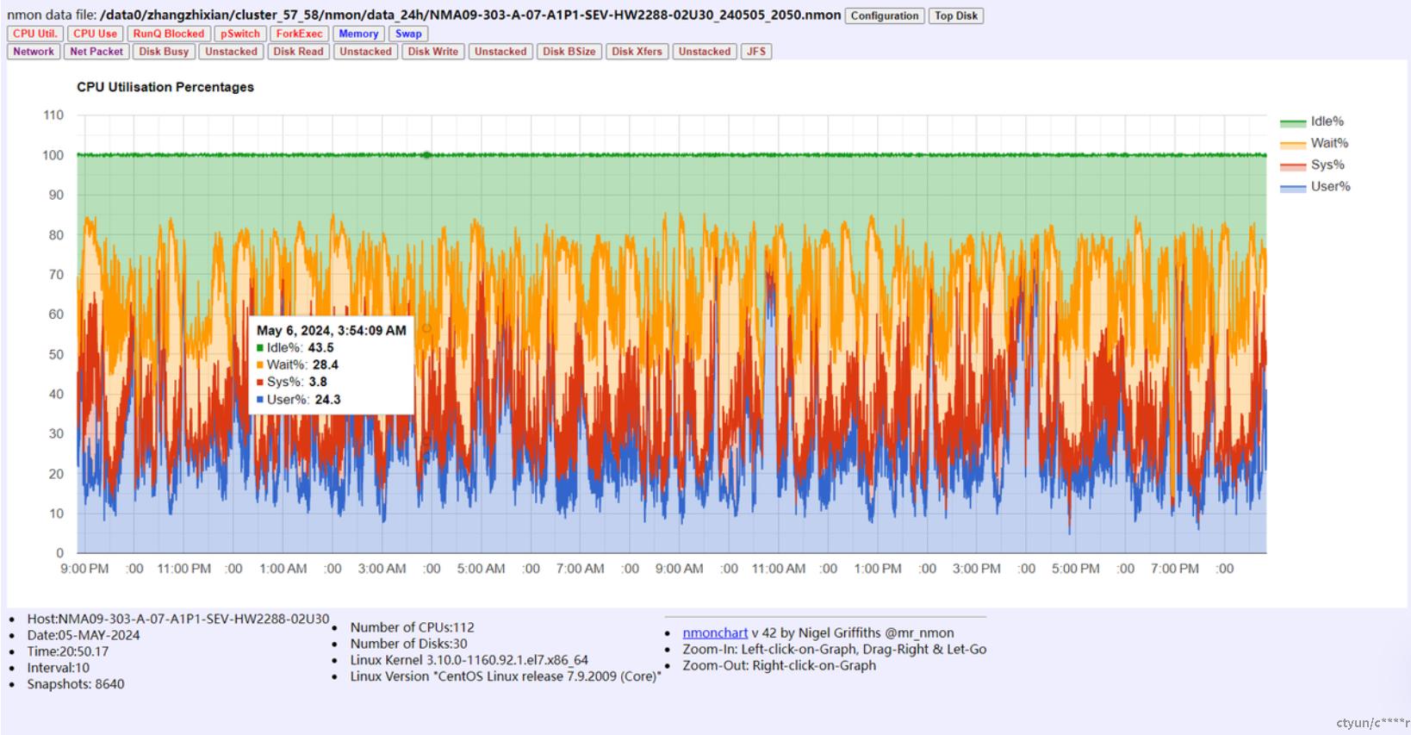The height and width of the screenshot is (735, 1411).
Task: Click the Snapshots: 8640 info line
Action: (x=76, y=684)
